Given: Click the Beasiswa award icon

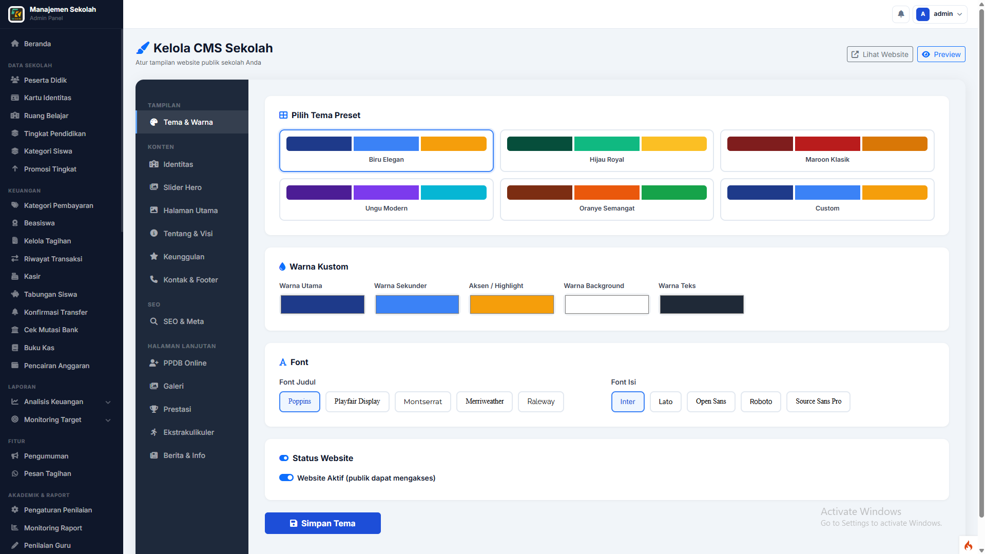Looking at the screenshot, I should [x=15, y=223].
